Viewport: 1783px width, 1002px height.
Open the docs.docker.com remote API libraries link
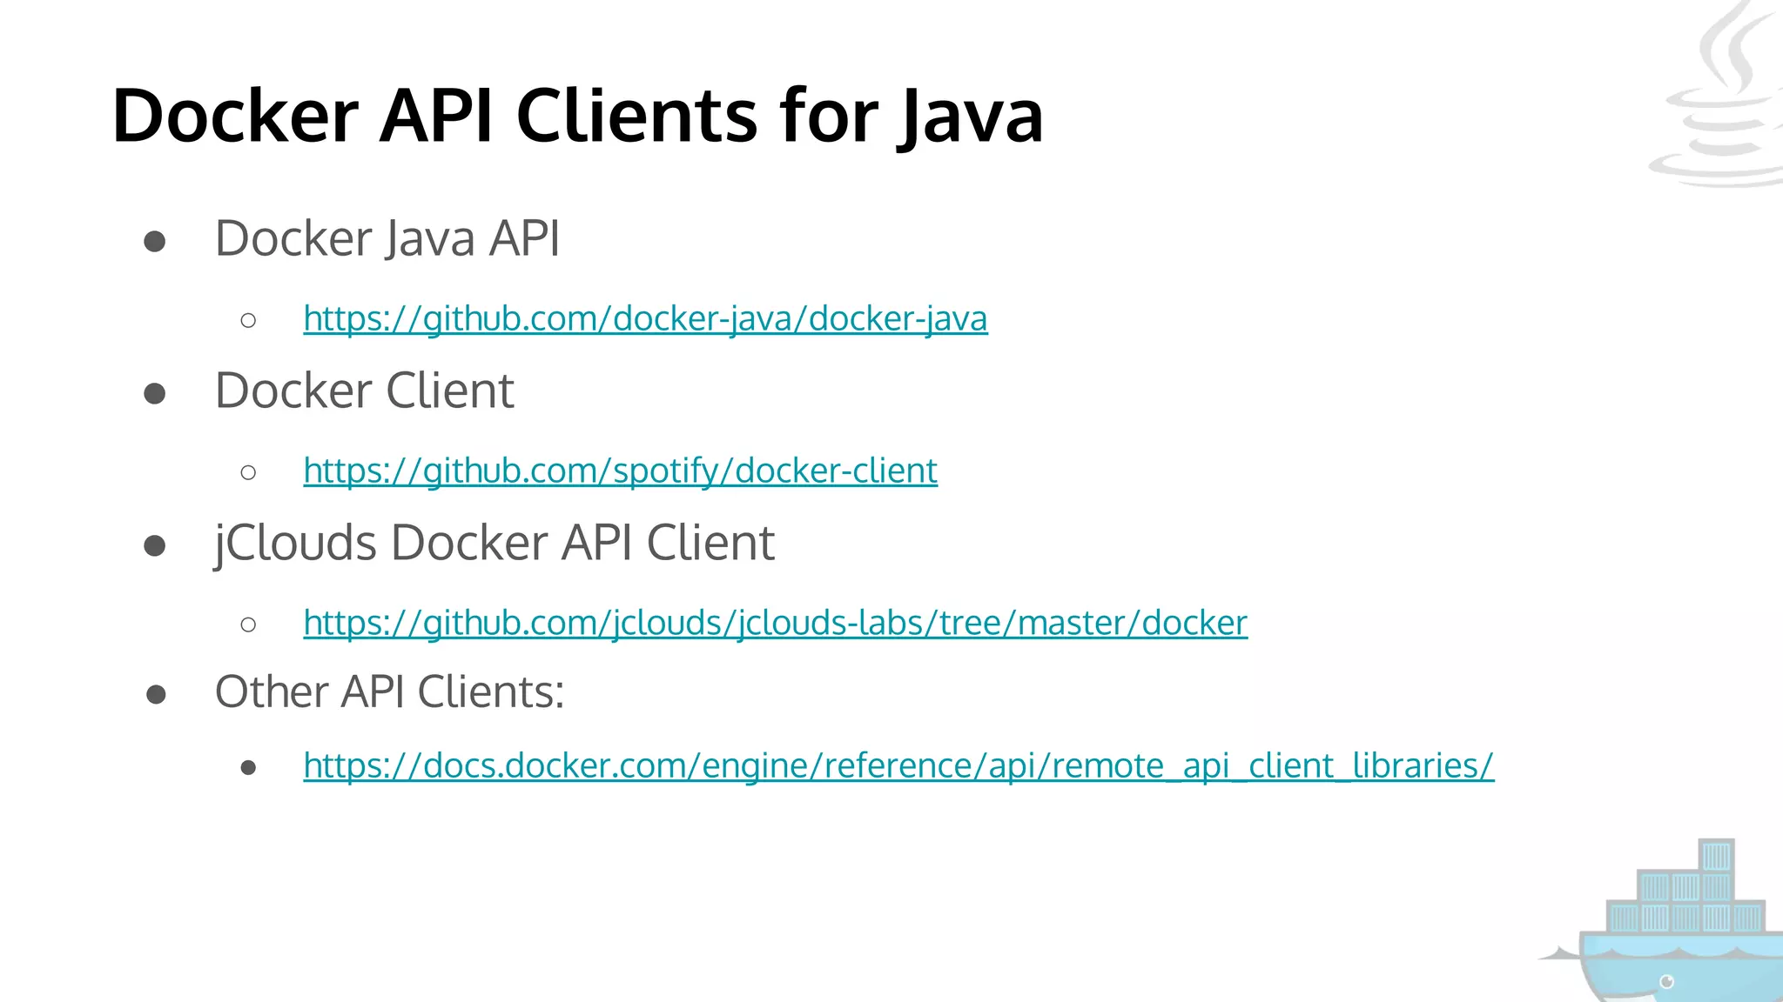coord(898,765)
